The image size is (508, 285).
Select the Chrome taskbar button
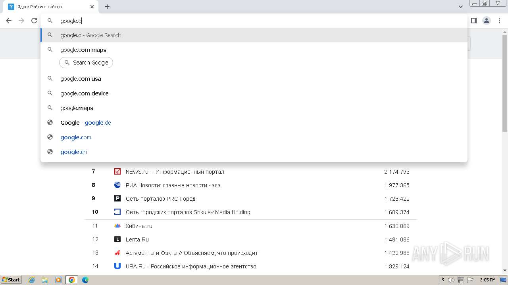click(72, 280)
